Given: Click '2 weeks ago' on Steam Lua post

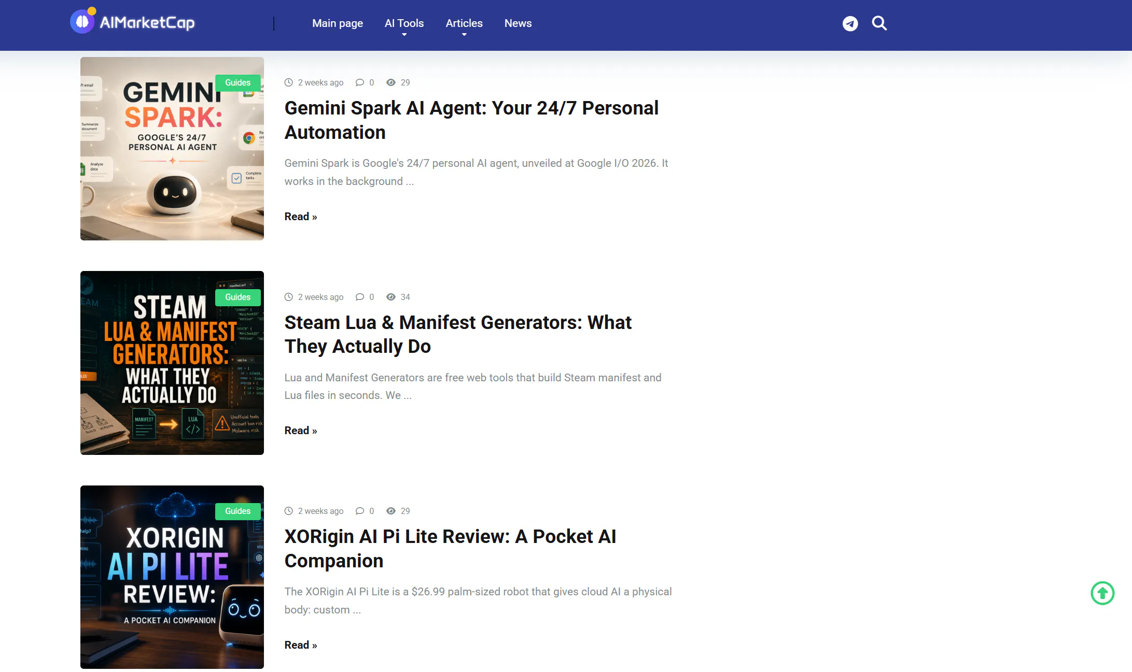Looking at the screenshot, I should pyautogui.click(x=320, y=297).
